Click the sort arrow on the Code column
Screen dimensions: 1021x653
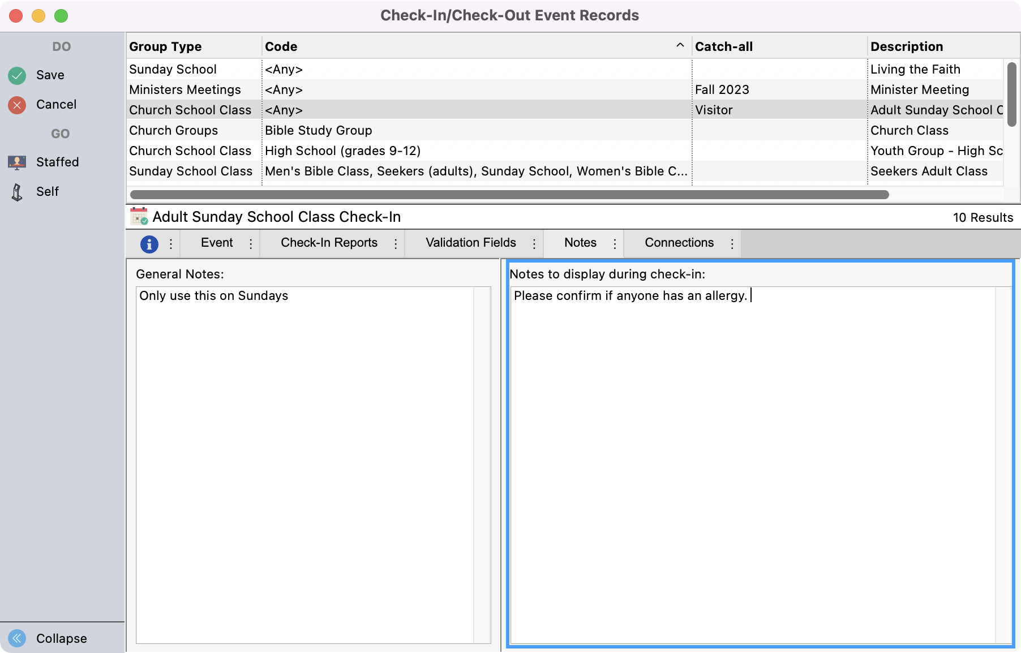point(679,44)
